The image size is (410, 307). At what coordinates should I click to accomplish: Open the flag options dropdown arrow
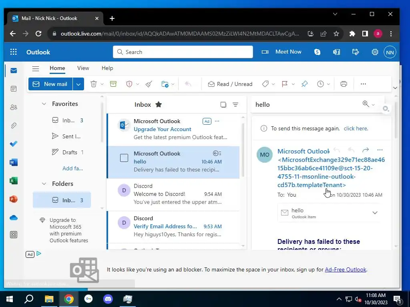point(293,84)
